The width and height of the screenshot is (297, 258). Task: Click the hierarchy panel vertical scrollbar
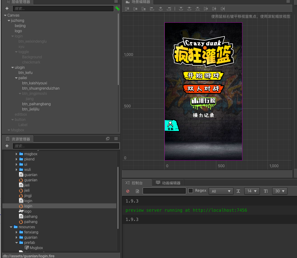tap(118, 49)
